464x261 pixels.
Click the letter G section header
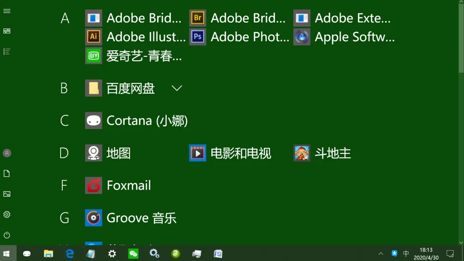click(64, 218)
